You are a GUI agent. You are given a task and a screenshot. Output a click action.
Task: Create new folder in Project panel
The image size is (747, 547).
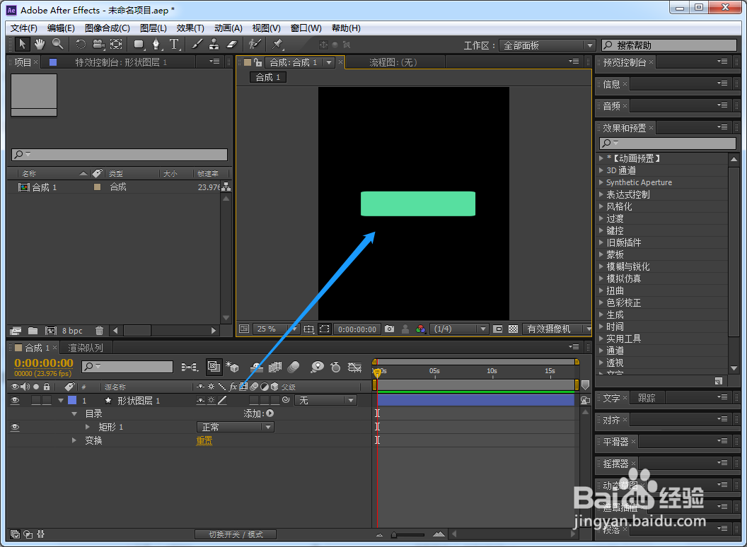(33, 330)
